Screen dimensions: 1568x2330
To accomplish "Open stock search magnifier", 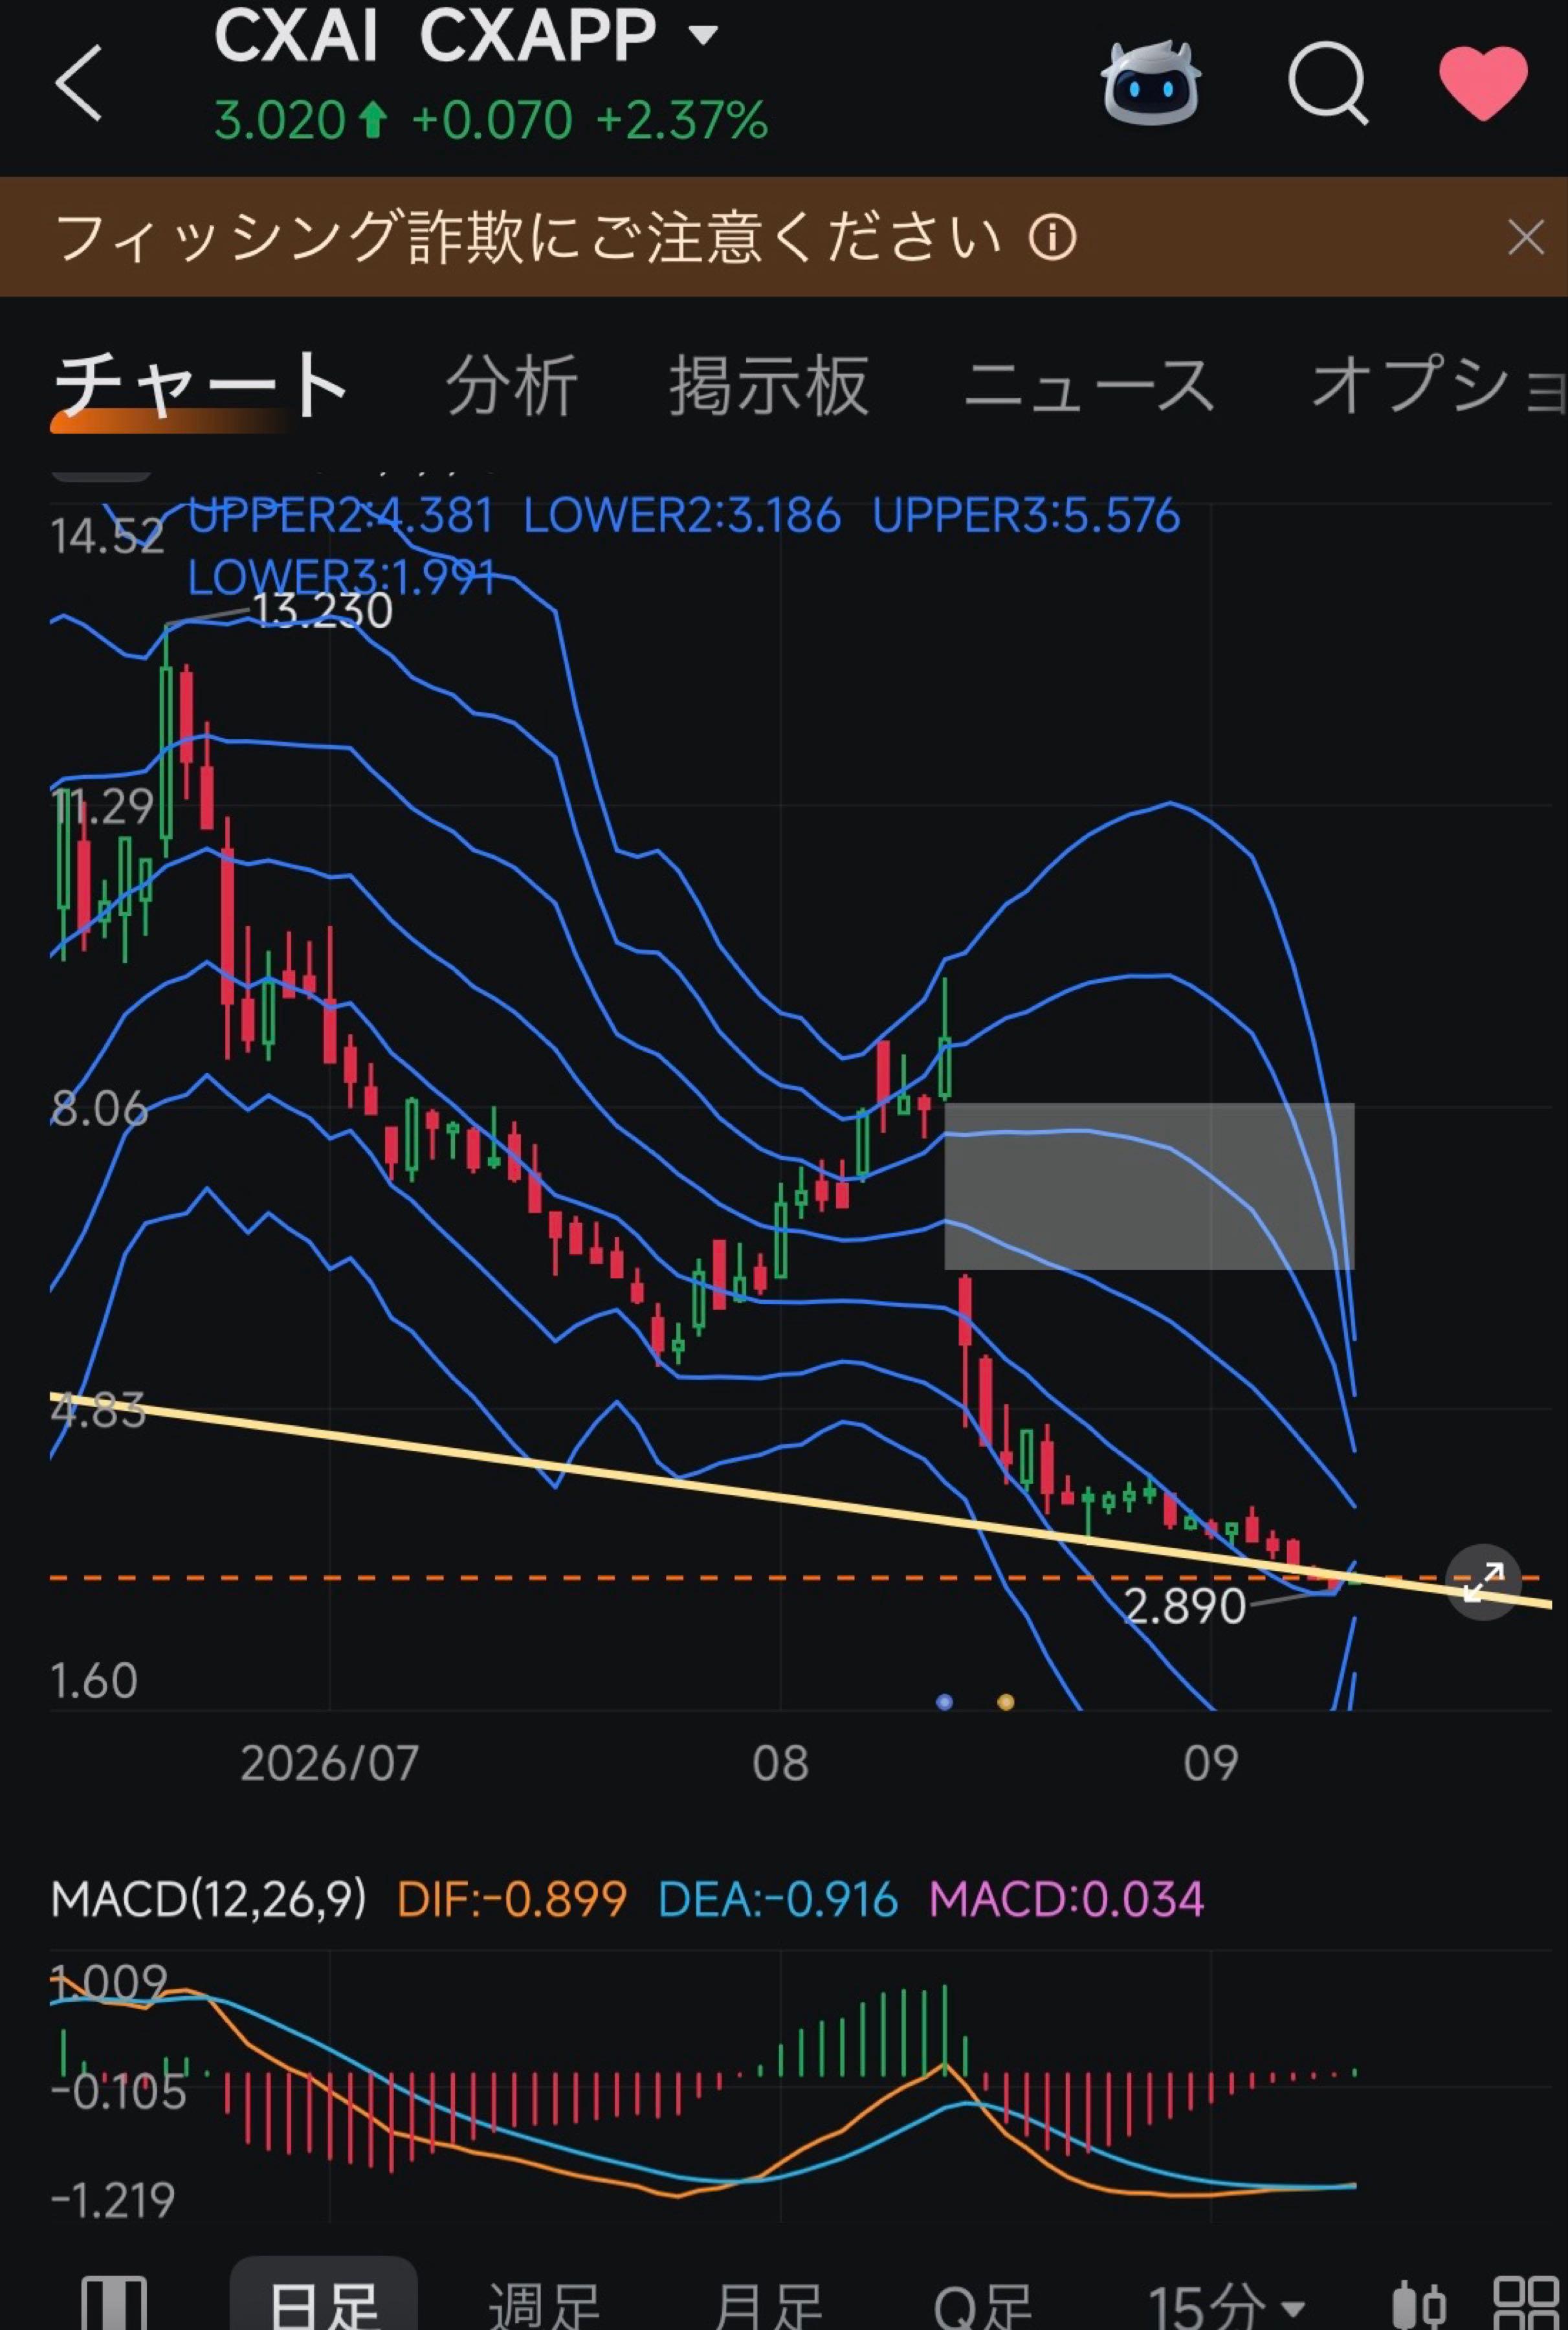I will pyautogui.click(x=1328, y=84).
